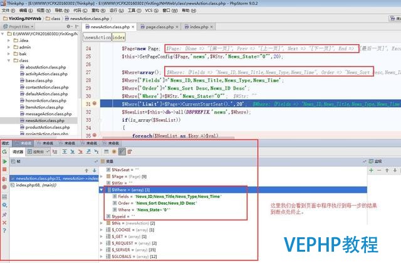Open the 运行(U) menu
401x263 pixels.
(117, 11)
